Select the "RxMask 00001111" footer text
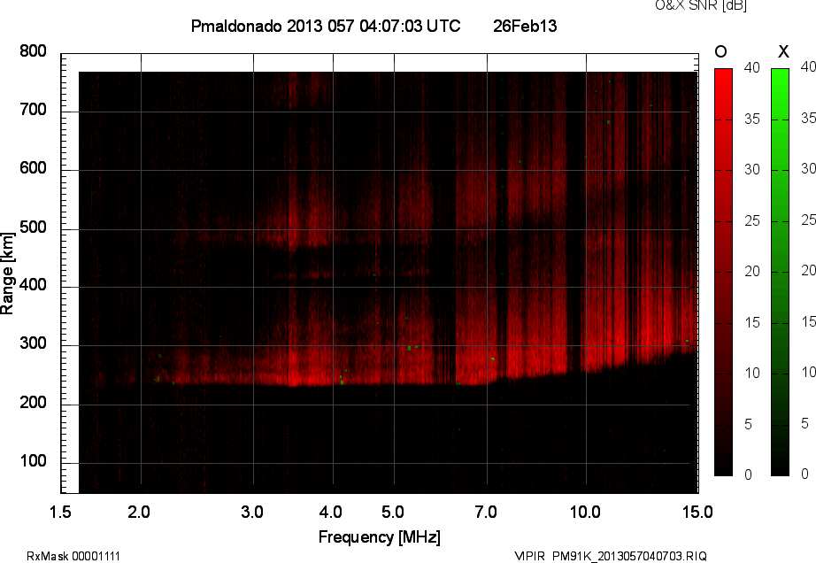The image size is (816, 563). pyautogui.click(x=73, y=556)
